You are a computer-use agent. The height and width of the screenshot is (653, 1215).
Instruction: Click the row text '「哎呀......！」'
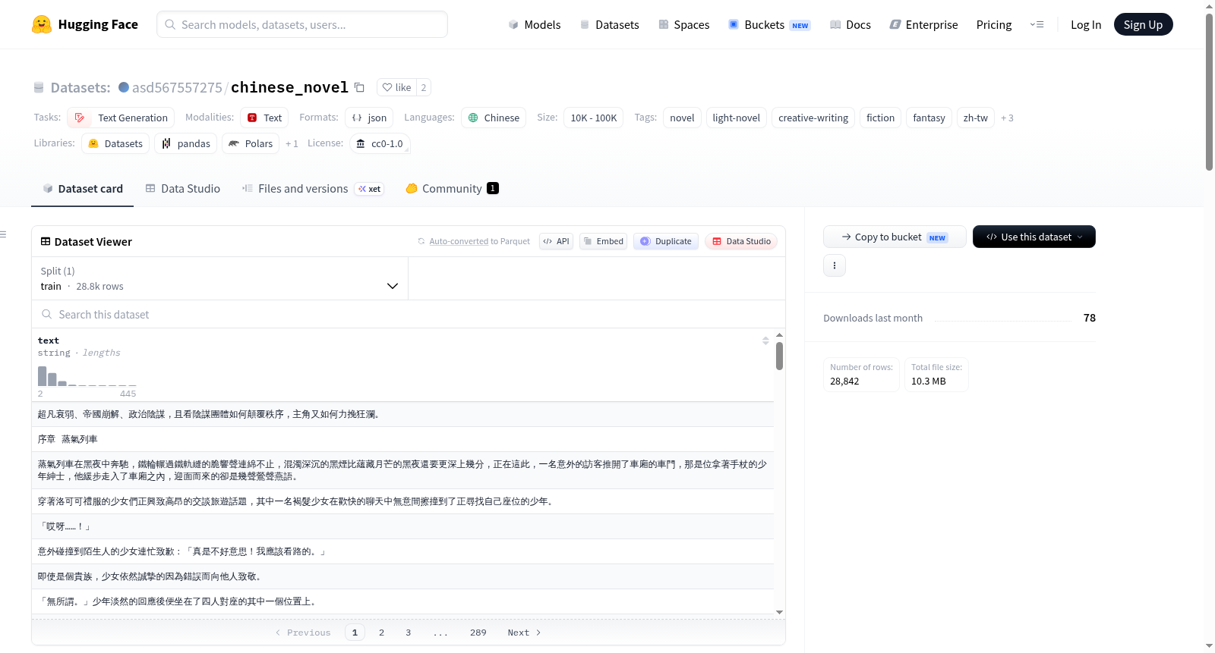click(65, 526)
